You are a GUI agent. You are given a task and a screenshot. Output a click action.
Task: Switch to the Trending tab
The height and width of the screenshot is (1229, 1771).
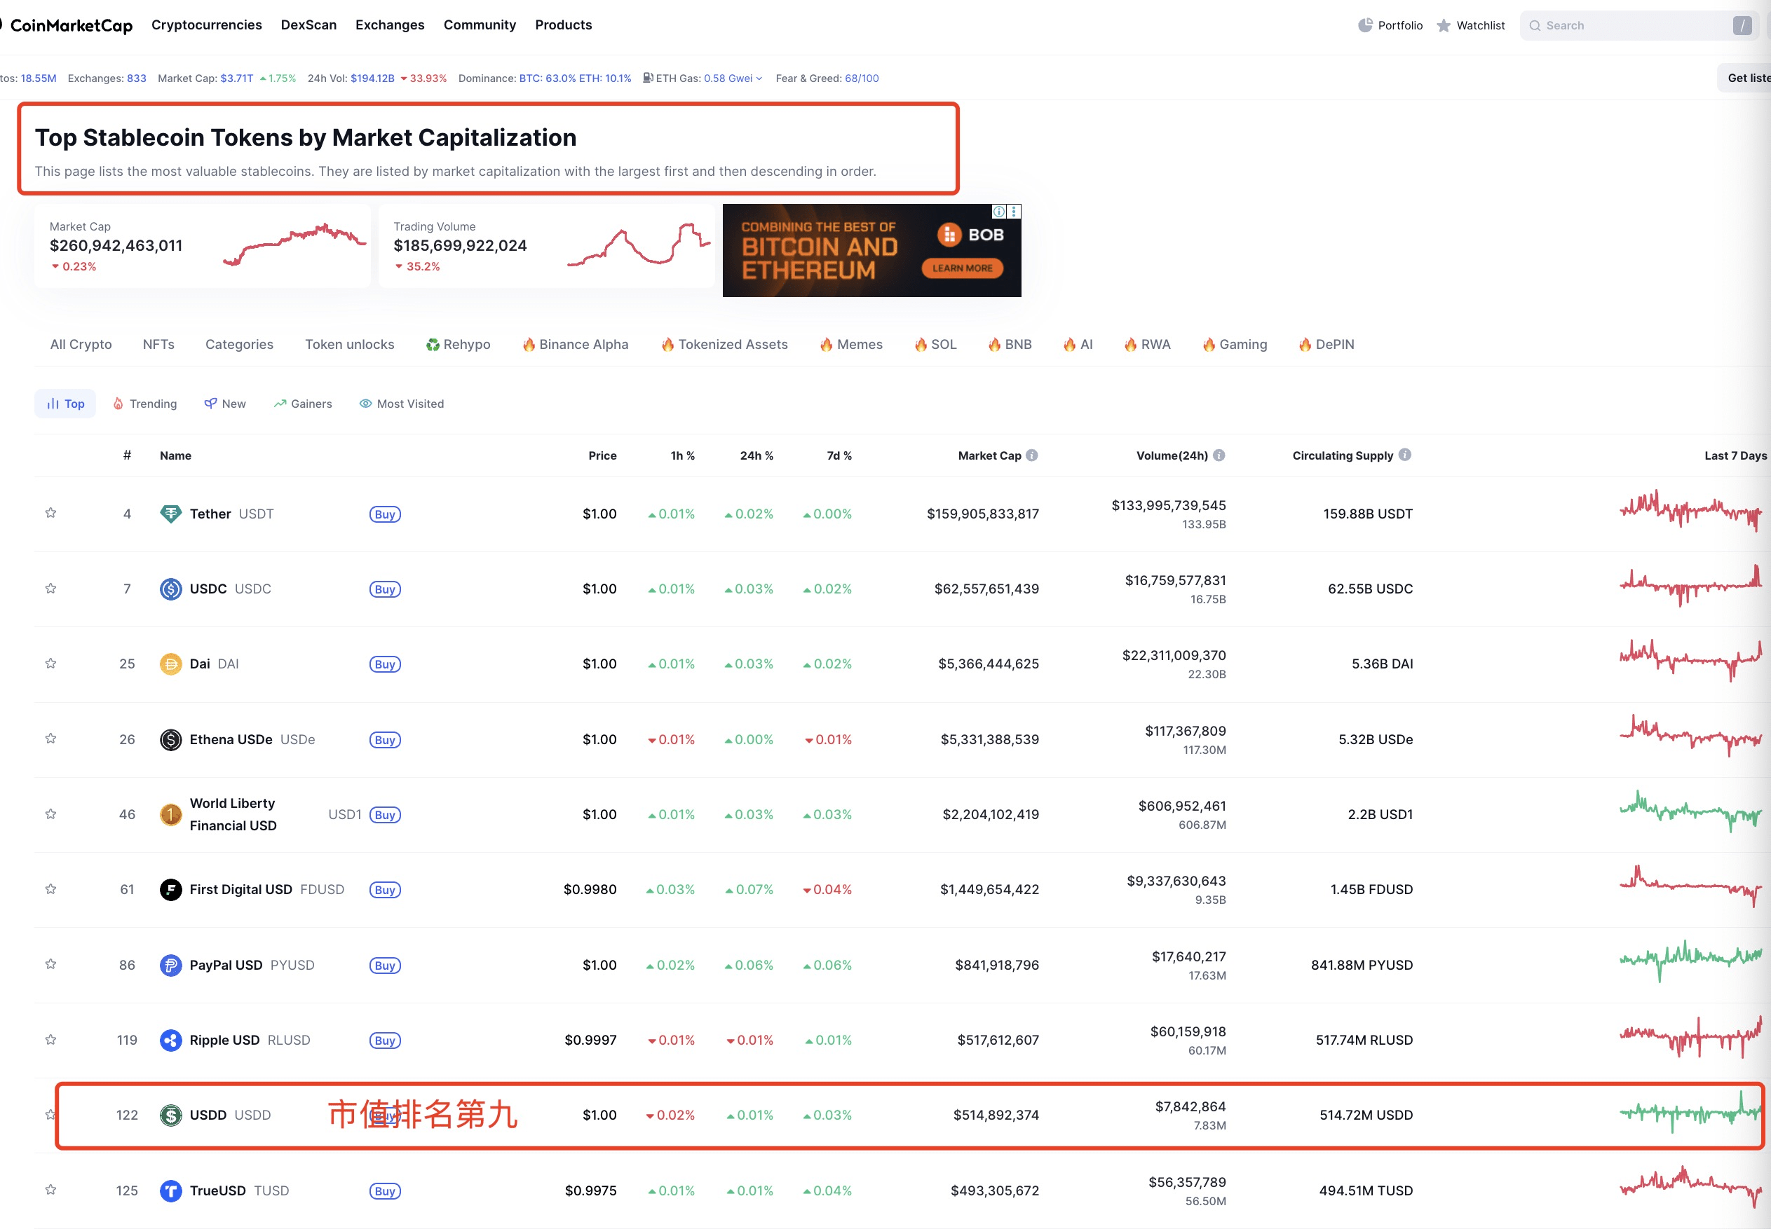pyautogui.click(x=145, y=404)
